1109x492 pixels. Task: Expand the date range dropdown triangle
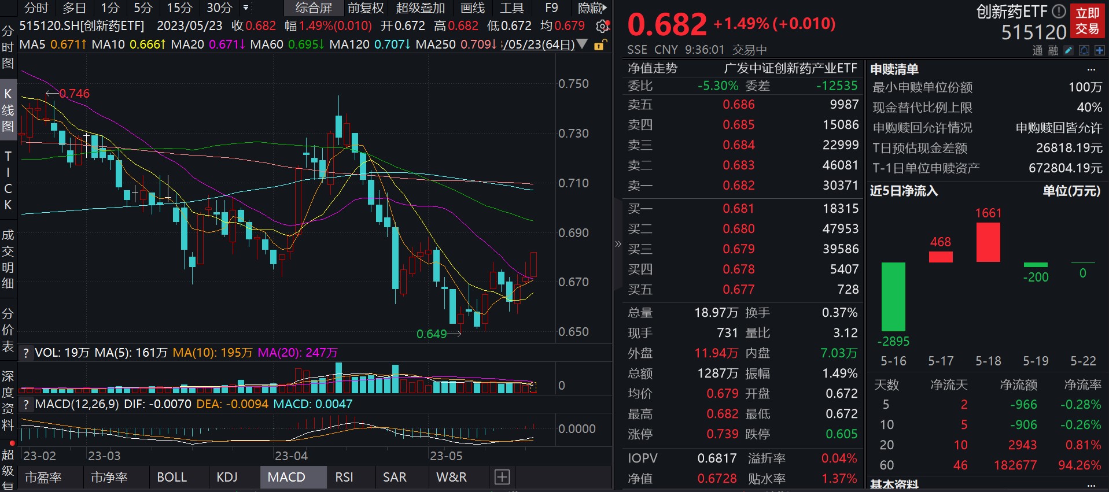[583, 44]
